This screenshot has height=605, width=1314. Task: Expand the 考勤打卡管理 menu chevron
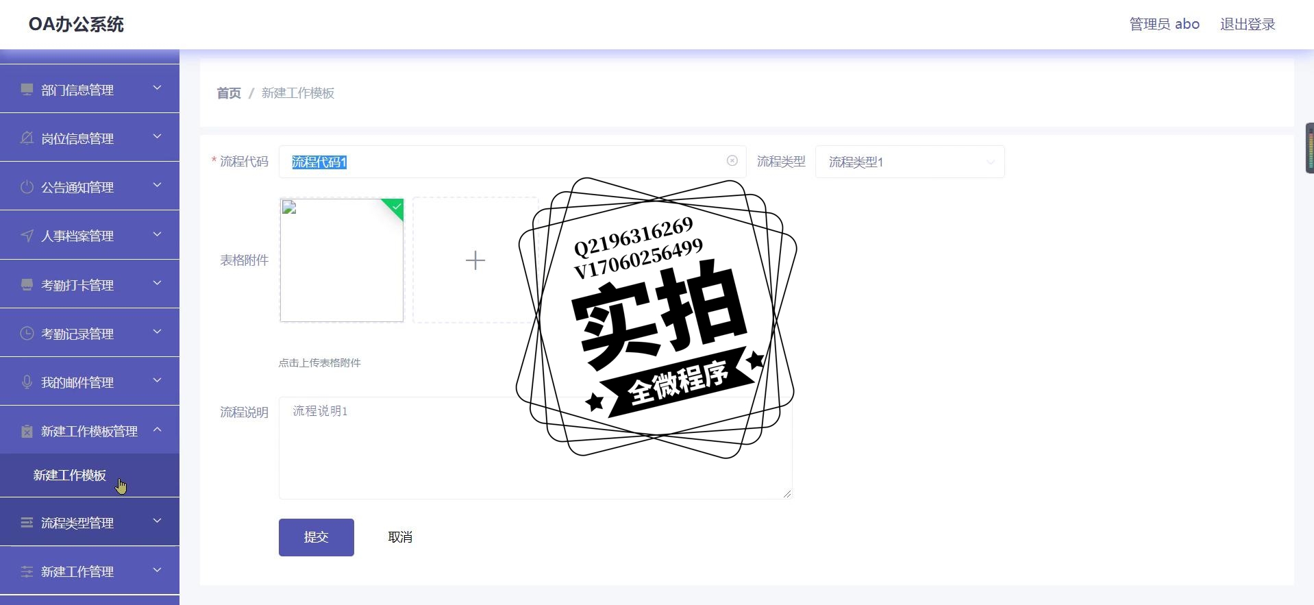(x=157, y=283)
